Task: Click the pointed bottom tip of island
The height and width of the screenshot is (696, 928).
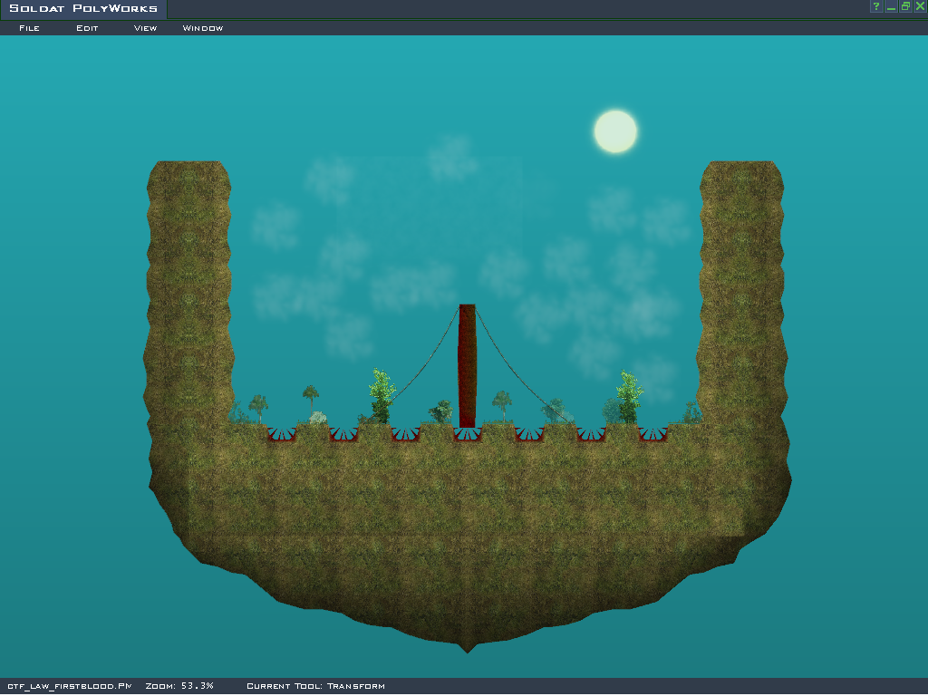Action: [468, 647]
